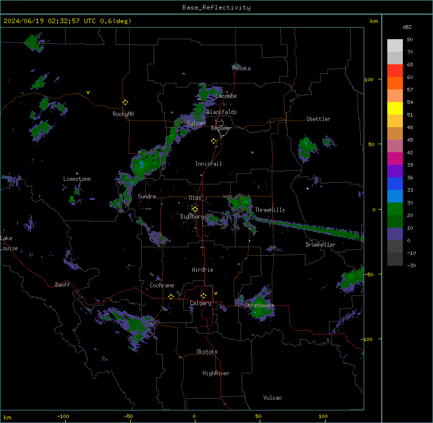The height and width of the screenshot is (423, 433).
Task: Select the magenta swatch near 42 dBZ
Action: (395, 158)
